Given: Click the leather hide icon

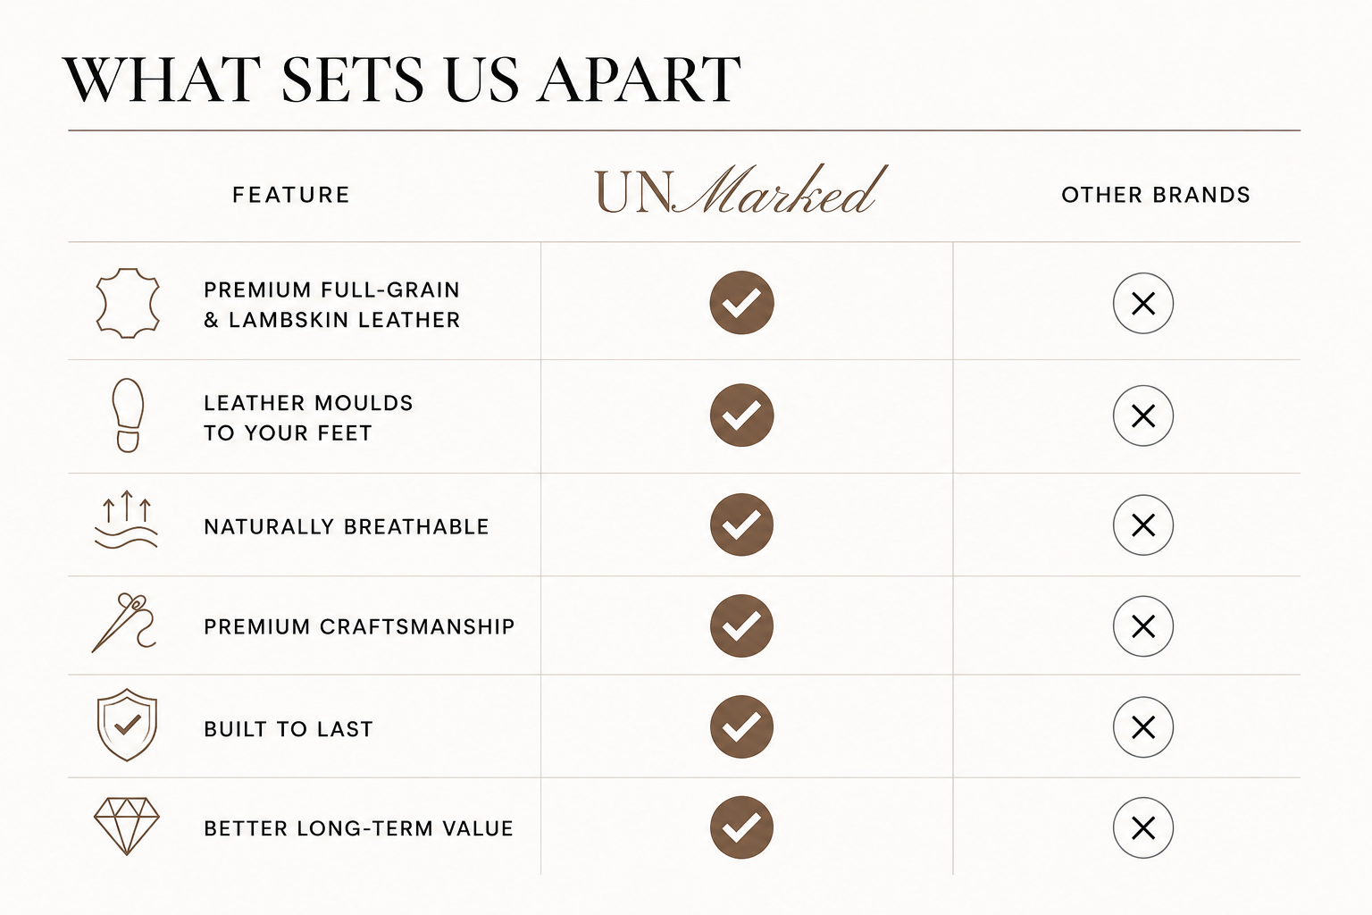Looking at the screenshot, I should pos(128,303).
